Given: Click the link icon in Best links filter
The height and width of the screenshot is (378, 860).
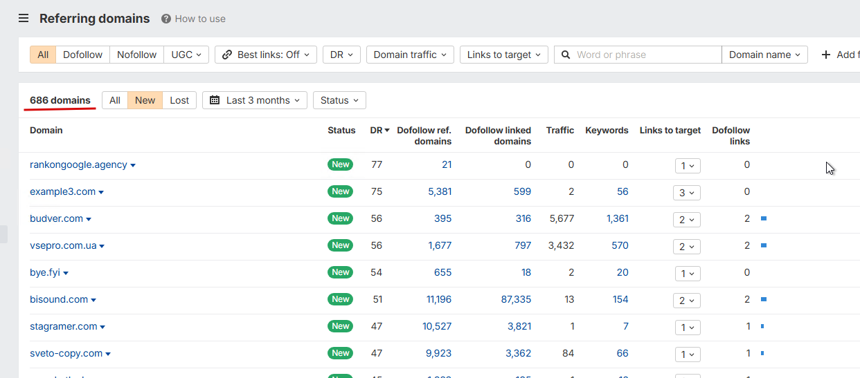Looking at the screenshot, I should pos(227,55).
